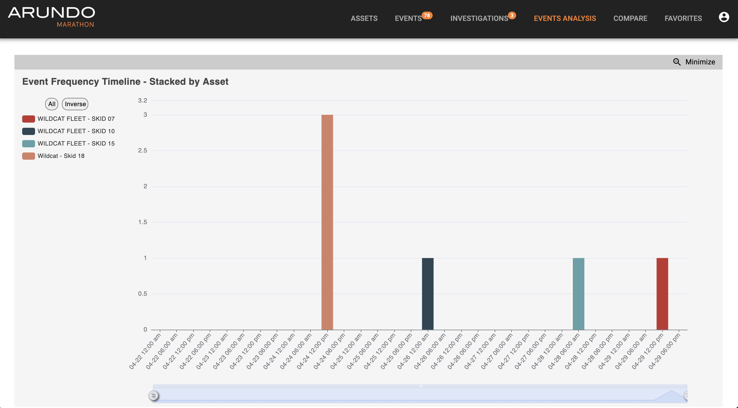738x408 pixels.
Task: Toggle WILDCAT FLEET - SKID 15 series off
Action: [76, 143]
